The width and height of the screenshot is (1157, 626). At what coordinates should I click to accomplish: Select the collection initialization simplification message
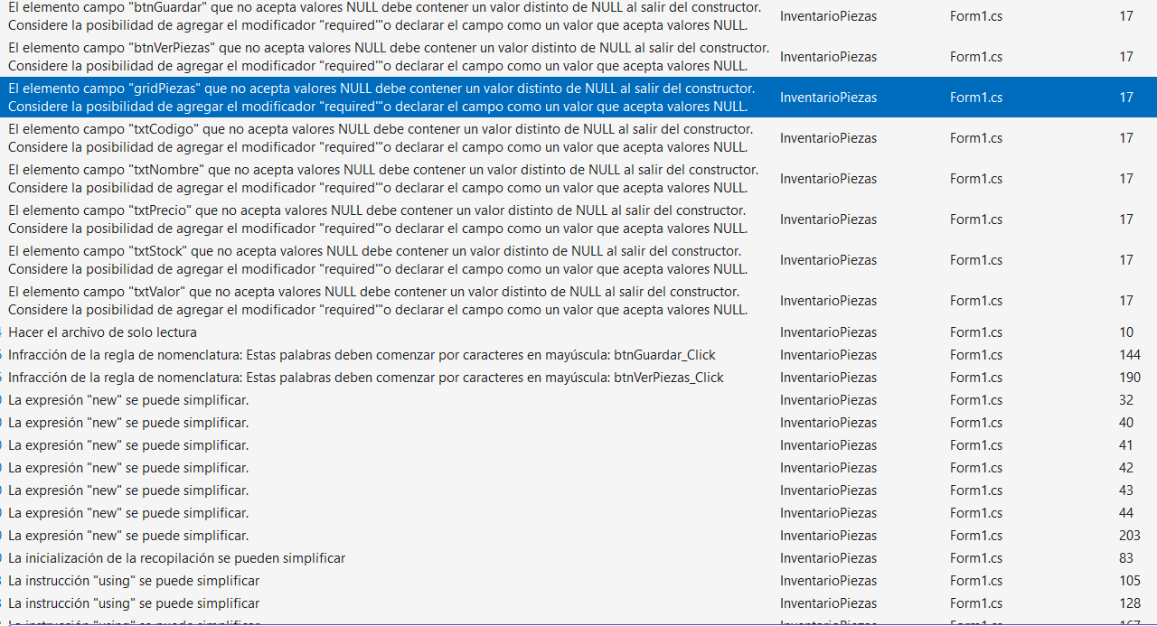pyautogui.click(x=176, y=558)
